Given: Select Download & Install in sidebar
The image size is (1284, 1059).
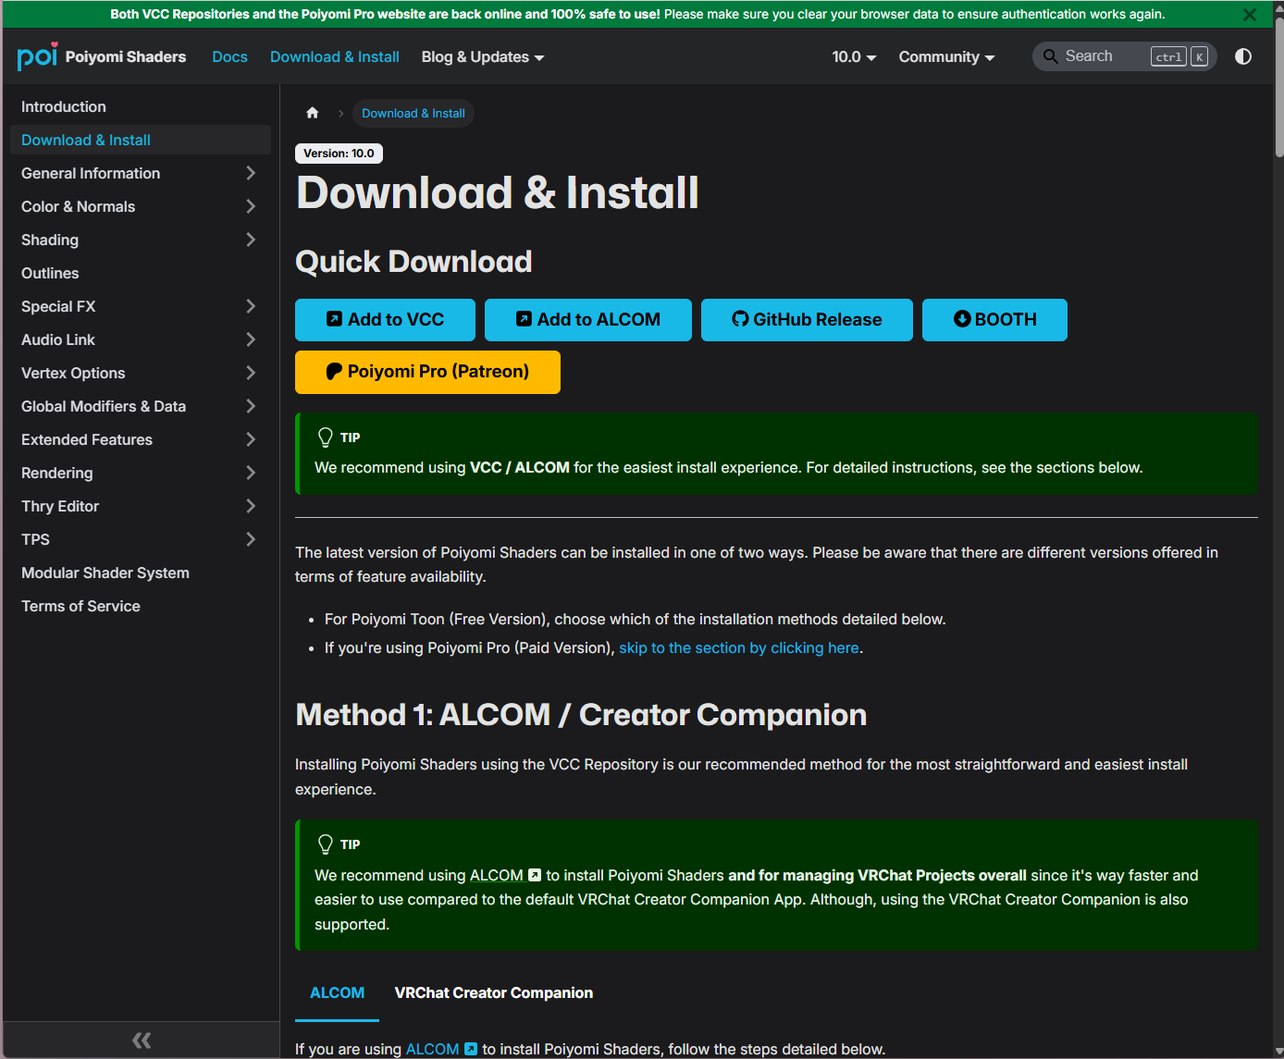Looking at the screenshot, I should tap(141, 140).
